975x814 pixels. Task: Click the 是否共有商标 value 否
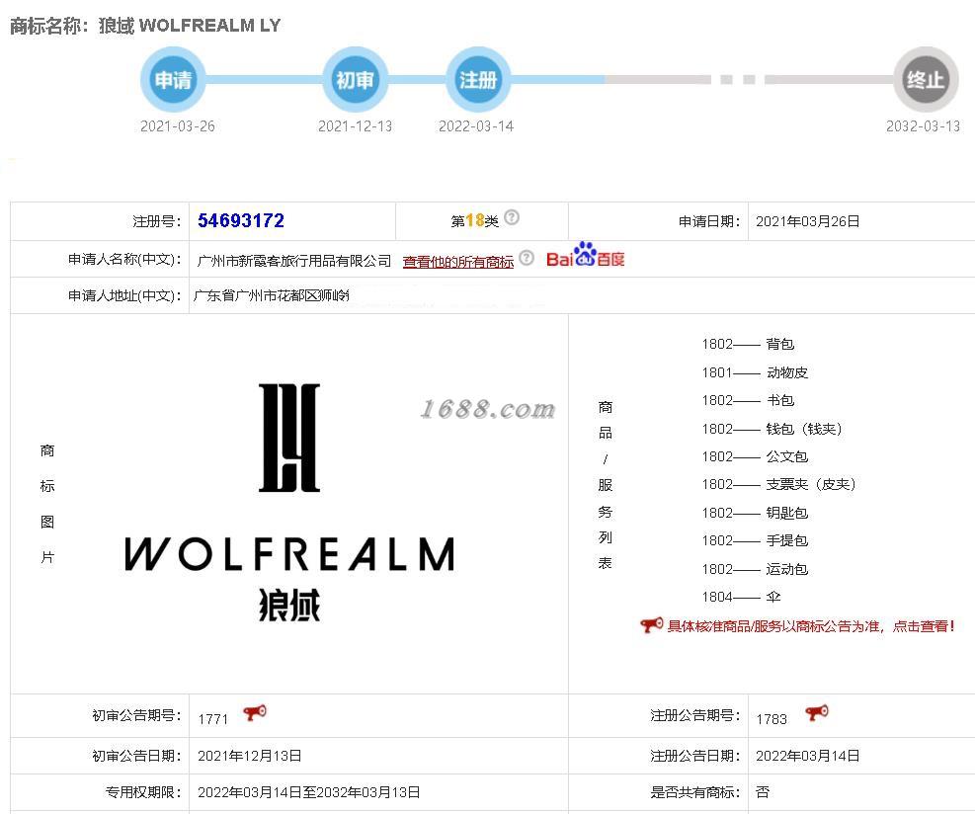pos(763,792)
